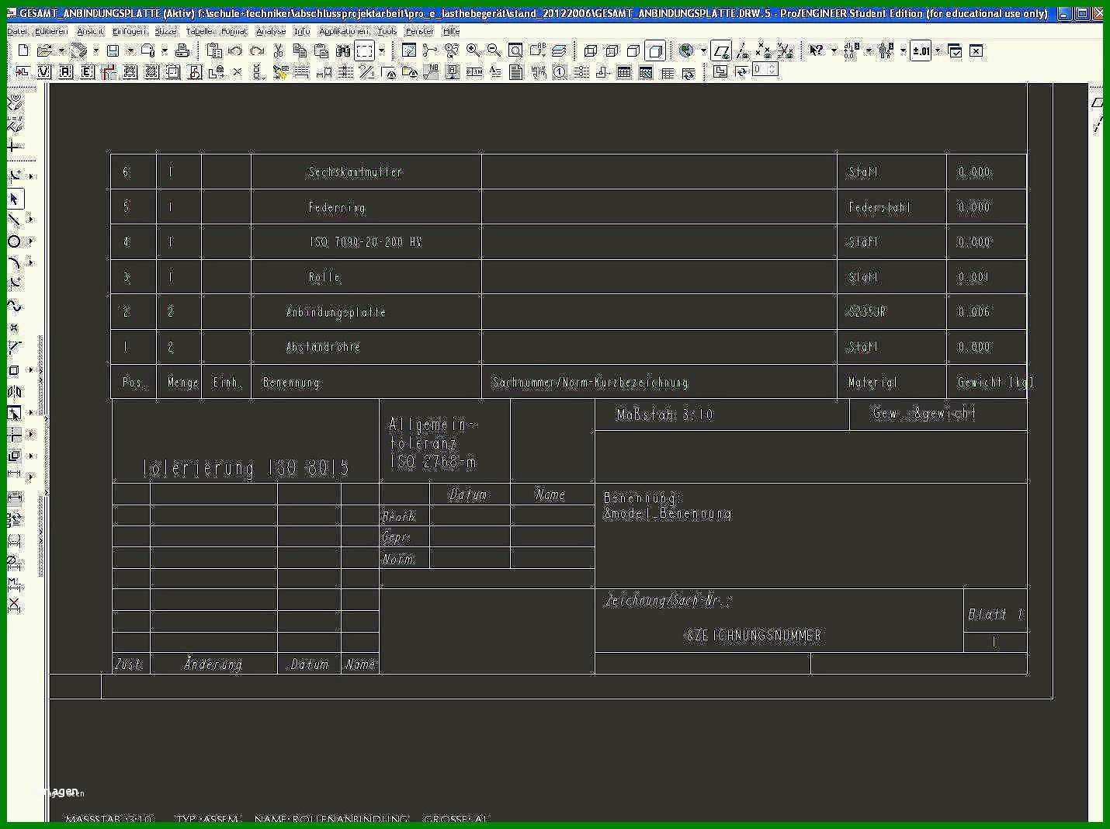Zoom in with the plus magnifier icon
Viewport: 1110px width, 829px height.
(473, 50)
